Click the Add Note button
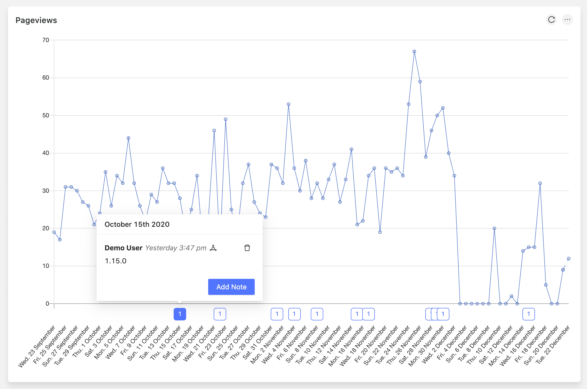This screenshot has width=587, height=389. point(231,287)
